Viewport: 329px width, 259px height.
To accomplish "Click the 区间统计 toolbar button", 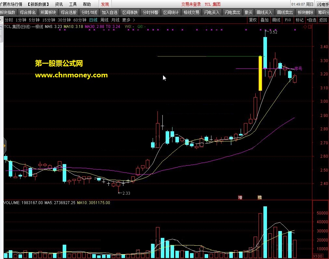I will (x=171, y=12).
